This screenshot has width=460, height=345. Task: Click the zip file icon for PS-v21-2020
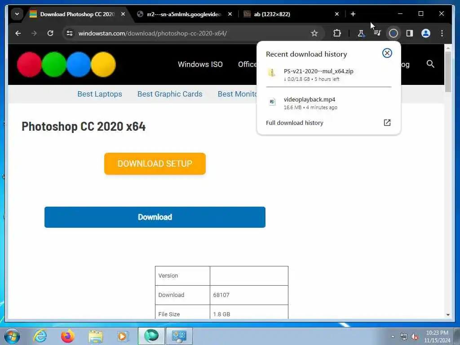click(272, 72)
